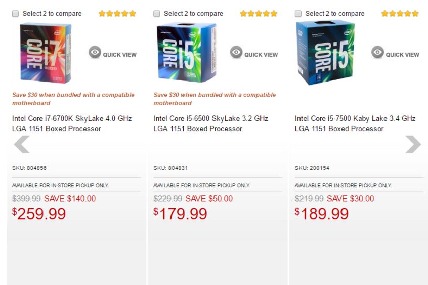Open the Intel Core i5-7500 Kaby Lake product link
This screenshot has width=428, height=285.
click(355, 124)
